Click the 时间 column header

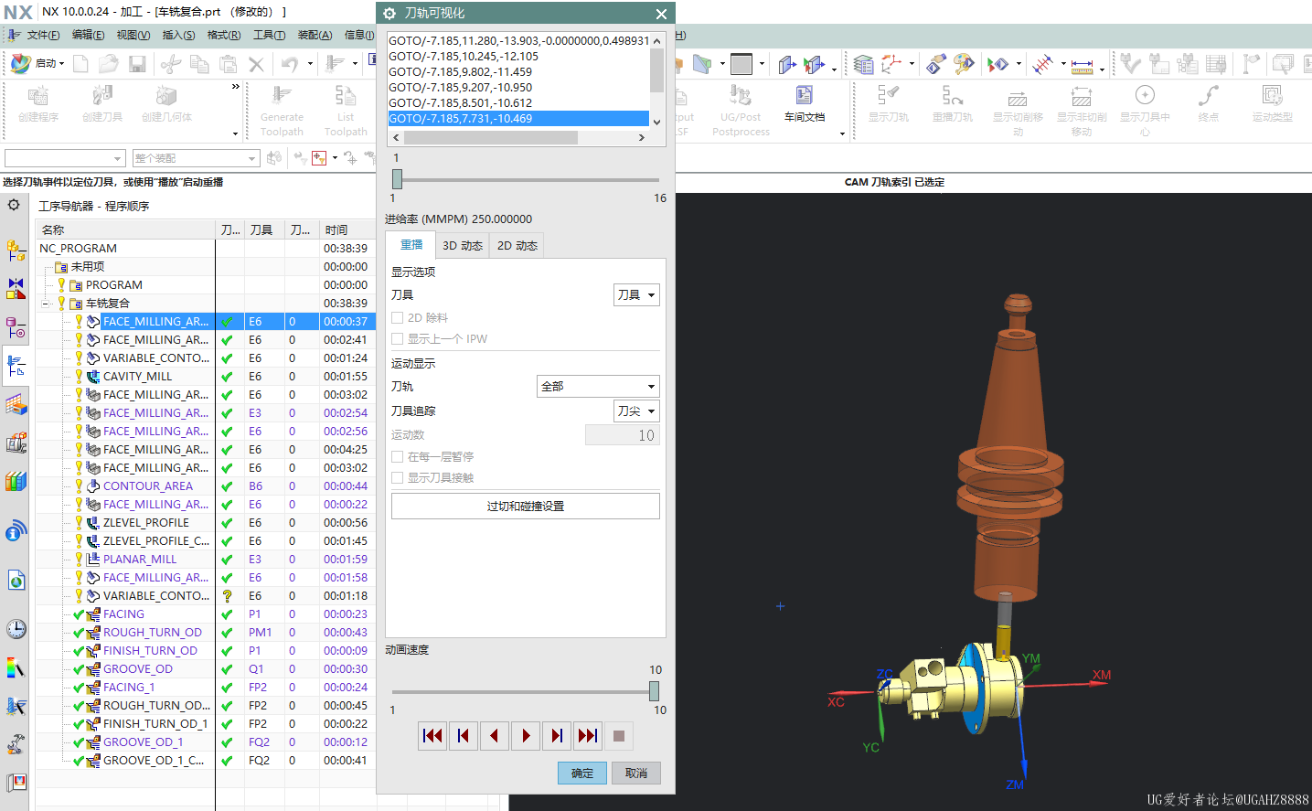tap(347, 230)
